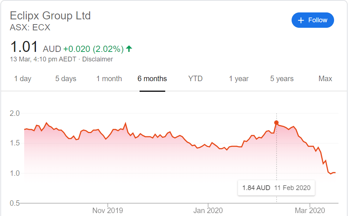Click the Mar 2020 axis label
Viewport: 348px width, 216px height.
[x=310, y=211]
